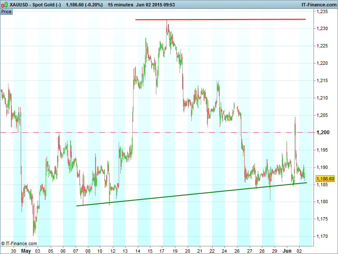Image resolution: width=338 pixels, height=254 pixels.
Task: Click the 1,170 label on price axis
Action: (322, 237)
